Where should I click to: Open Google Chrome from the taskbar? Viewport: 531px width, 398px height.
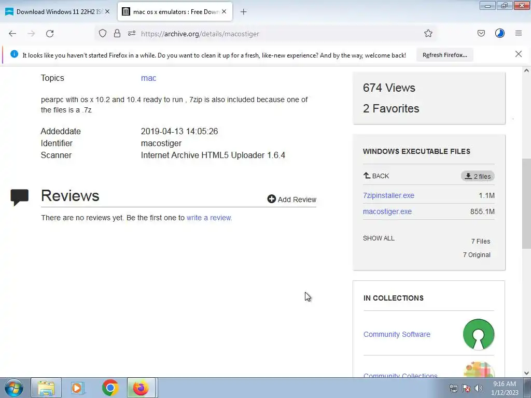point(110,388)
